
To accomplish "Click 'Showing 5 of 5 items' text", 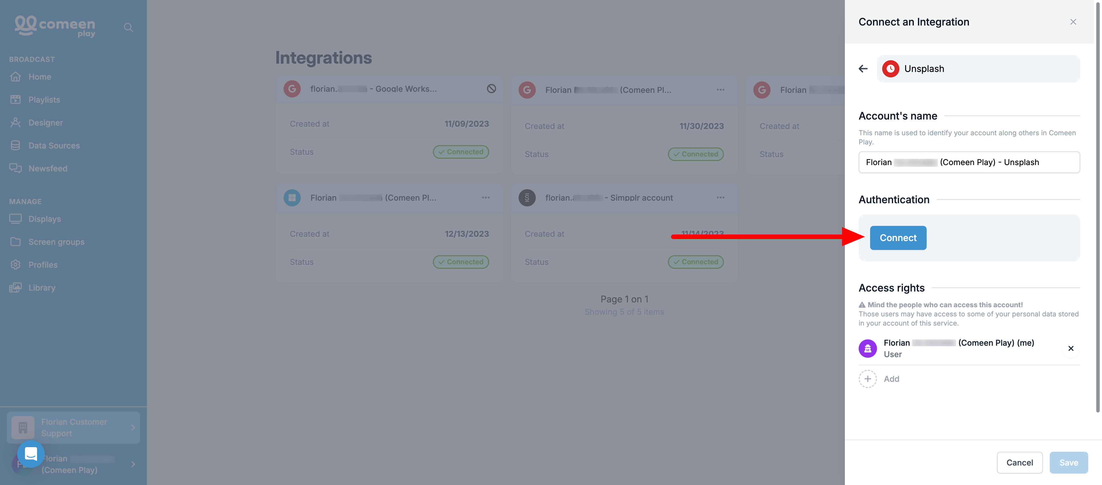I will tap(624, 312).
